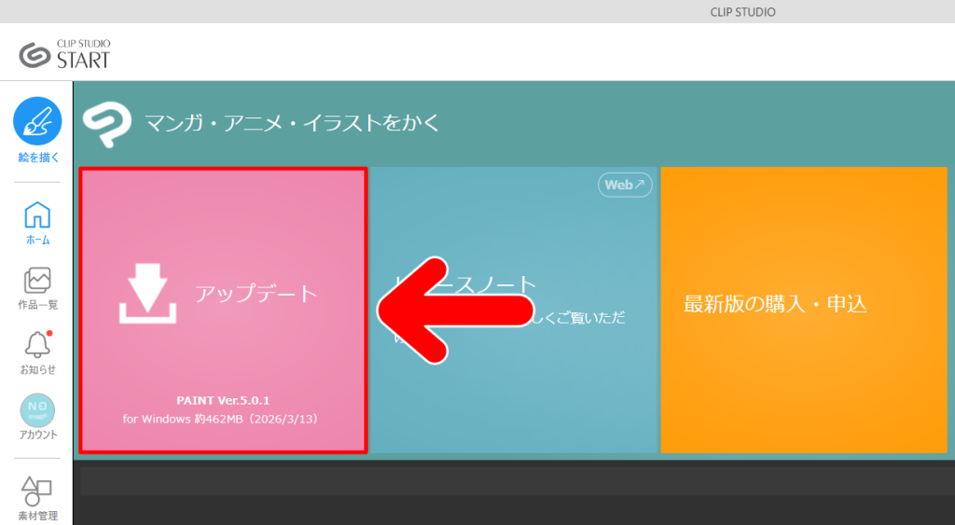
Task: Open 作品一覧 works list
Action: pos(37,288)
